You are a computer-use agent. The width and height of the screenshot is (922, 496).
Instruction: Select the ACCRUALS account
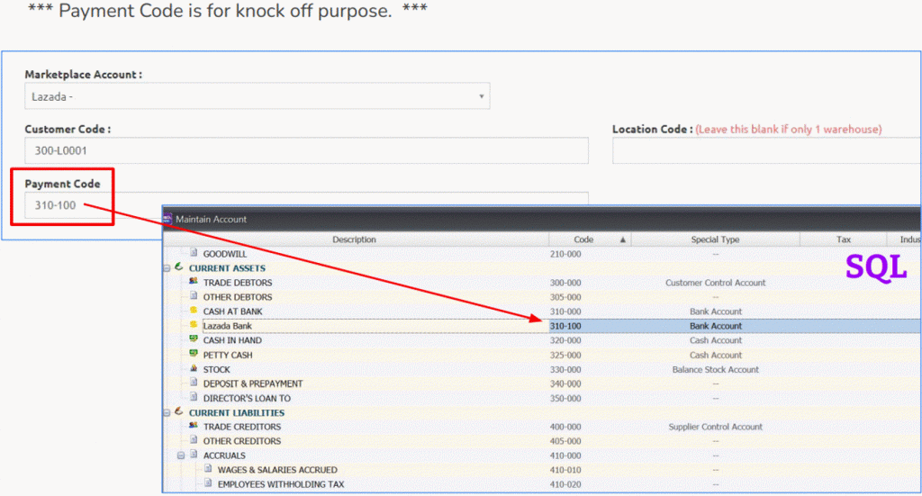pyautogui.click(x=224, y=455)
